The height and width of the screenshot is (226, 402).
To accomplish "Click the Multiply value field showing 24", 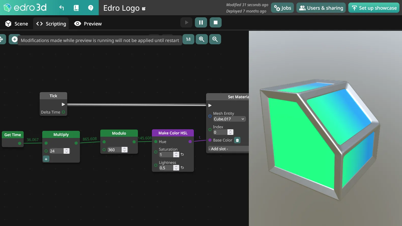I will (x=56, y=151).
